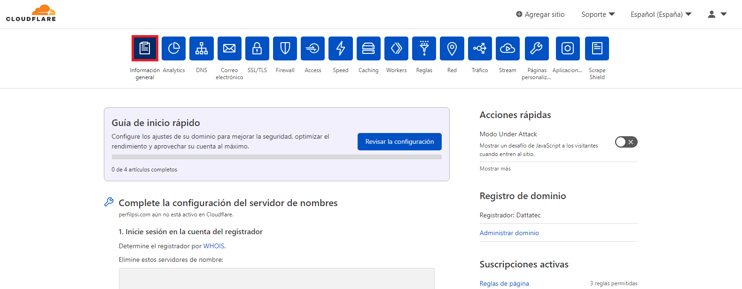Click the wrench icon beside nameserver heading
The height and width of the screenshot is (289, 742).
(x=109, y=202)
